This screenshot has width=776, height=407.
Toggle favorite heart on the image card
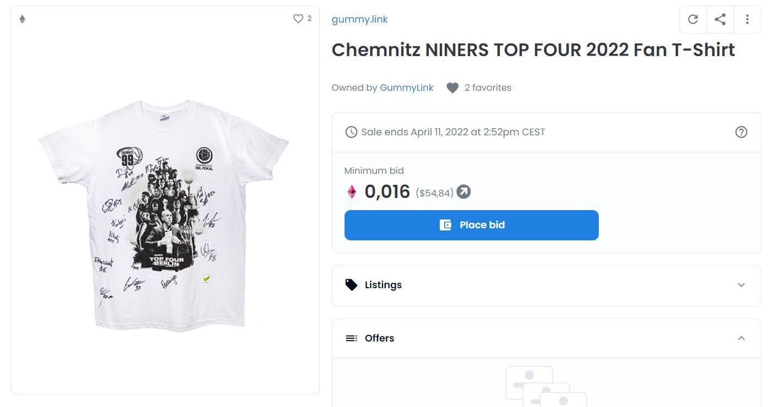coord(298,19)
